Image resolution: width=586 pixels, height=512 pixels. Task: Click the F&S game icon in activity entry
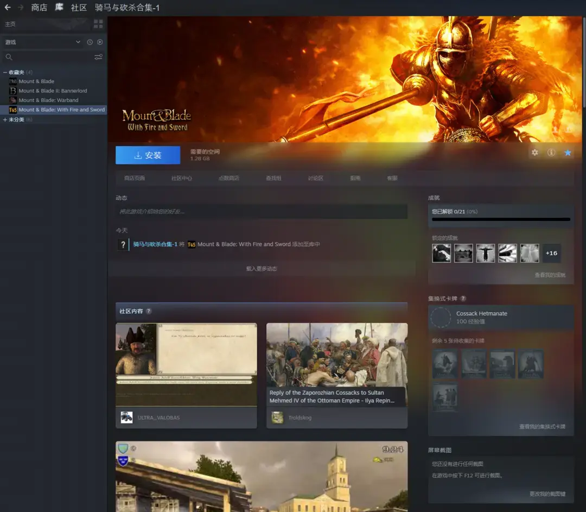click(192, 244)
